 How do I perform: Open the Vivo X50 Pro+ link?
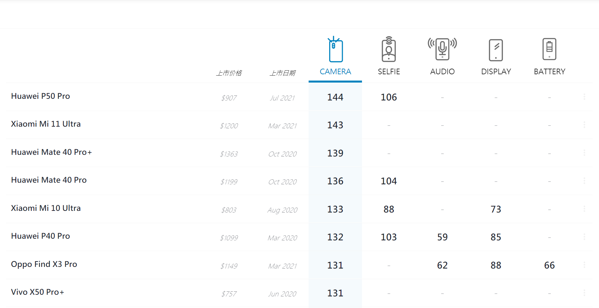click(37, 292)
